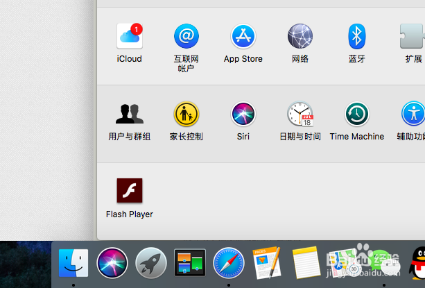Open Notes app in the Dock
This screenshot has width=425, height=288.
(306, 262)
